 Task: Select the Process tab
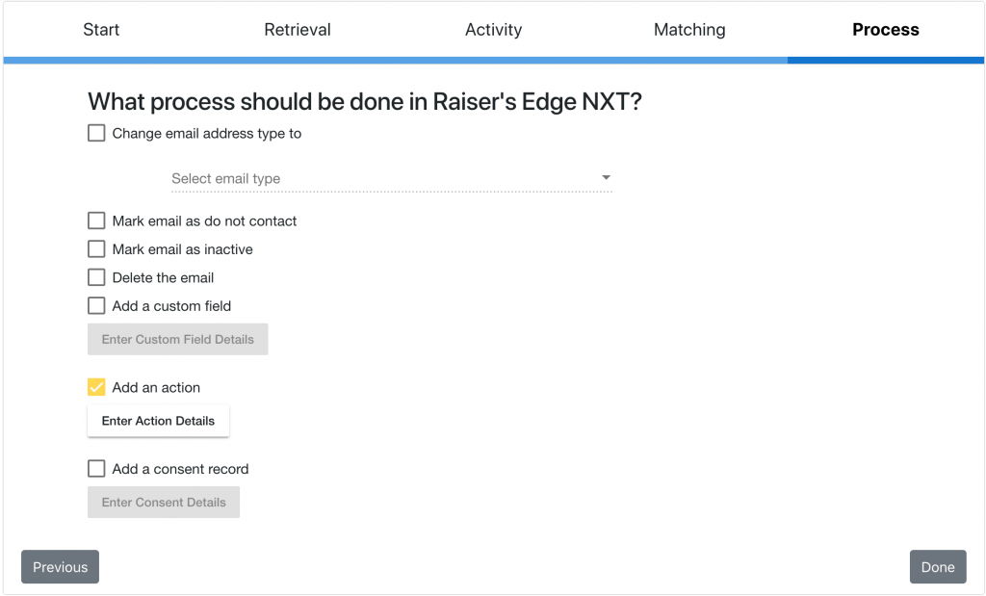point(885,30)
